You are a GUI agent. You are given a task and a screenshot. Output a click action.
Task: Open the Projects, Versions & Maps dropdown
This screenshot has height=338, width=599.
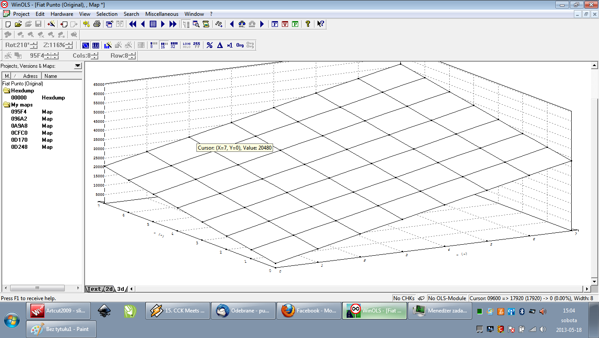(78, 66)
